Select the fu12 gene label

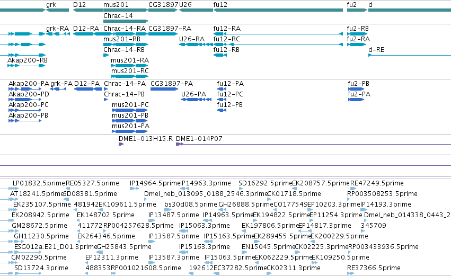click(x=220, y=5)
